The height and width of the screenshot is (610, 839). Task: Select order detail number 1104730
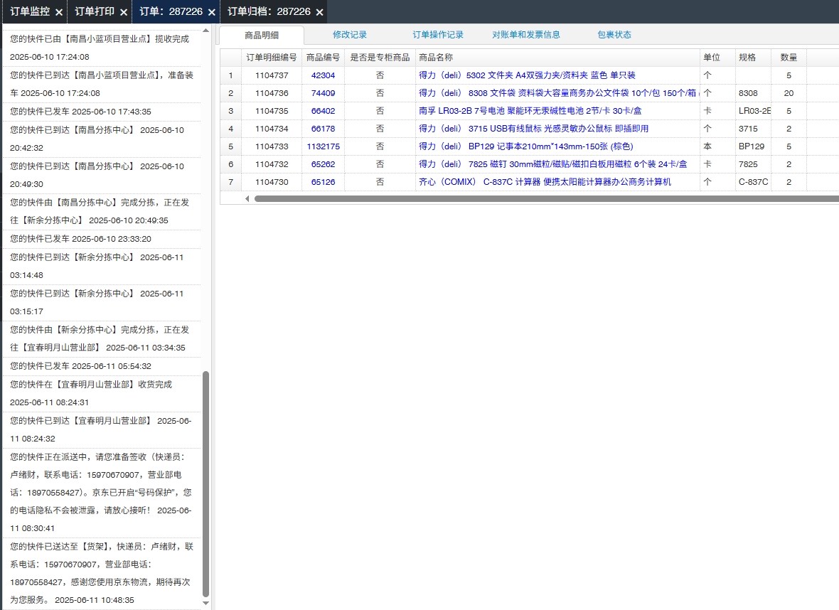click(272, 182)
